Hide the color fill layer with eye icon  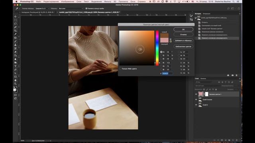196,94
